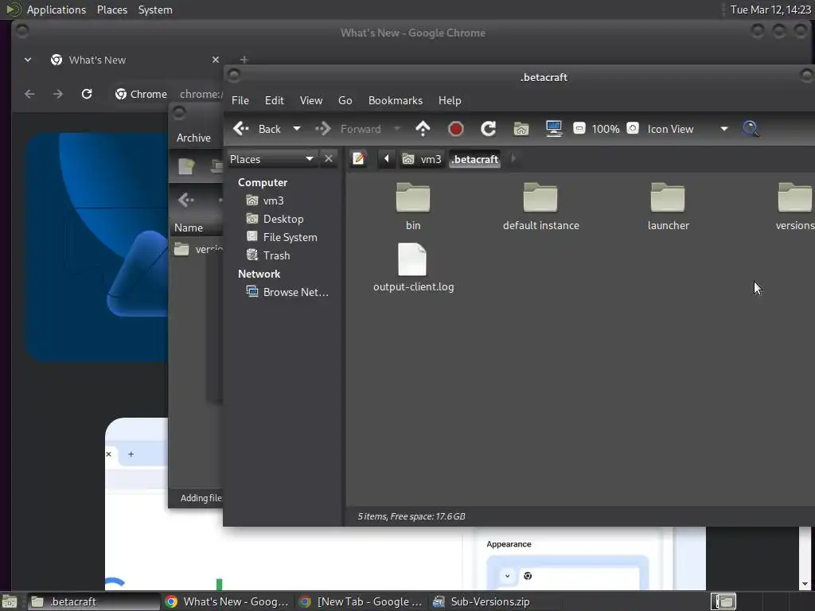Viewport: 815px width, 611px height.
Task: Select the versions folder
Action: click(795, 206)
